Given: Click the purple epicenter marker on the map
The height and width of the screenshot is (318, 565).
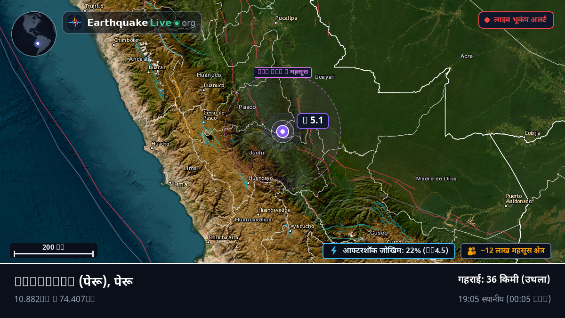Looking at the screenshot, I should (x=282, y=132).
